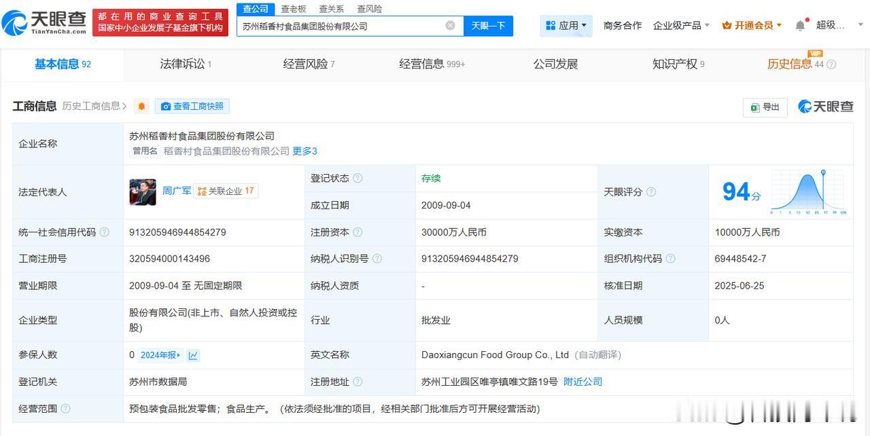Click registration number 320594000143496

pyautogui.click(x=169, y=259)
